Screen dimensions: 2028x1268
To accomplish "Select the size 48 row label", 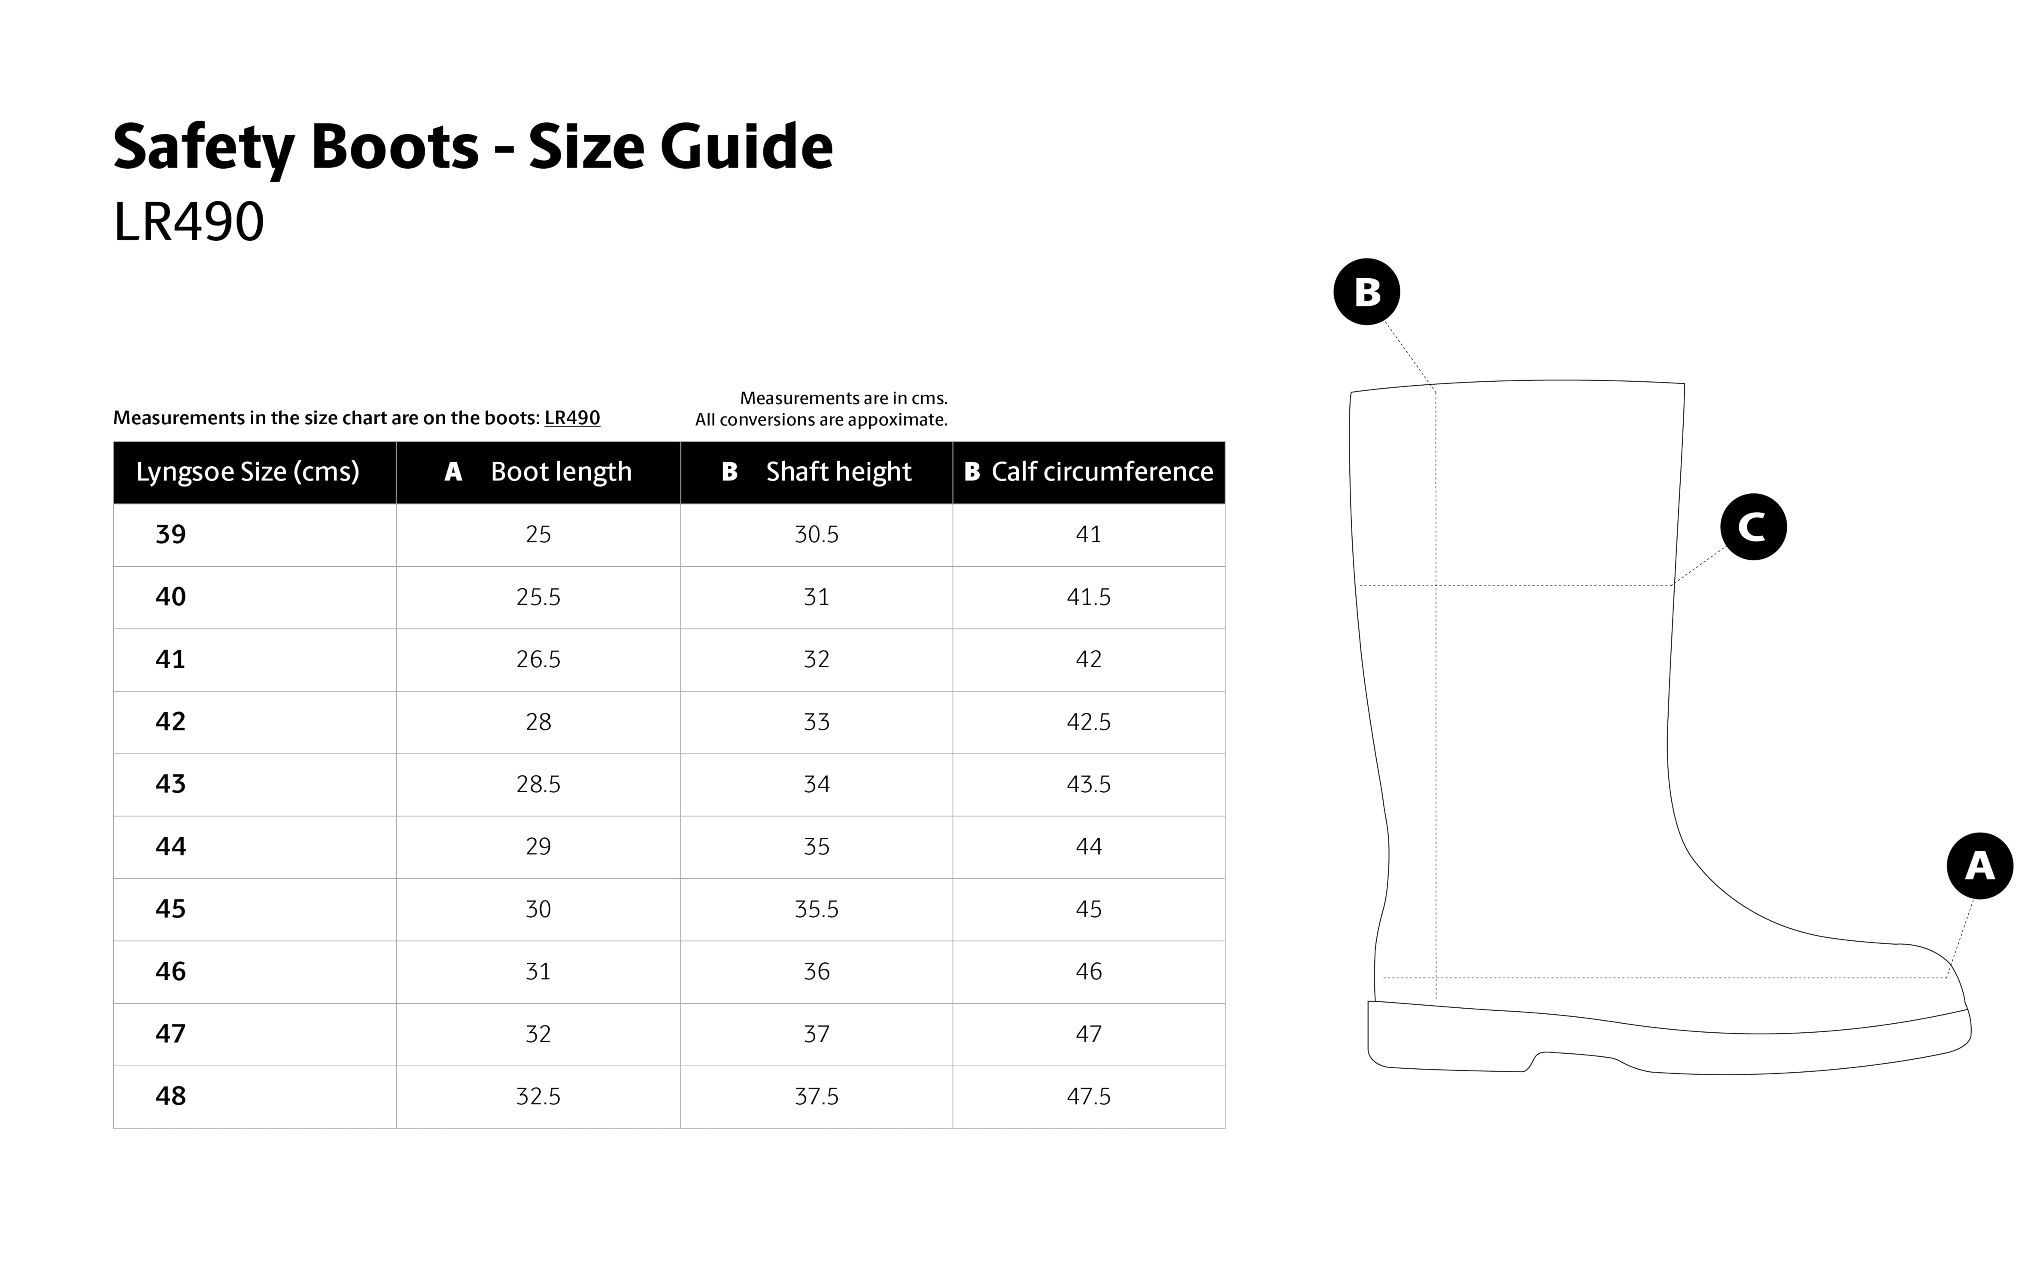I will (171, 1096).
